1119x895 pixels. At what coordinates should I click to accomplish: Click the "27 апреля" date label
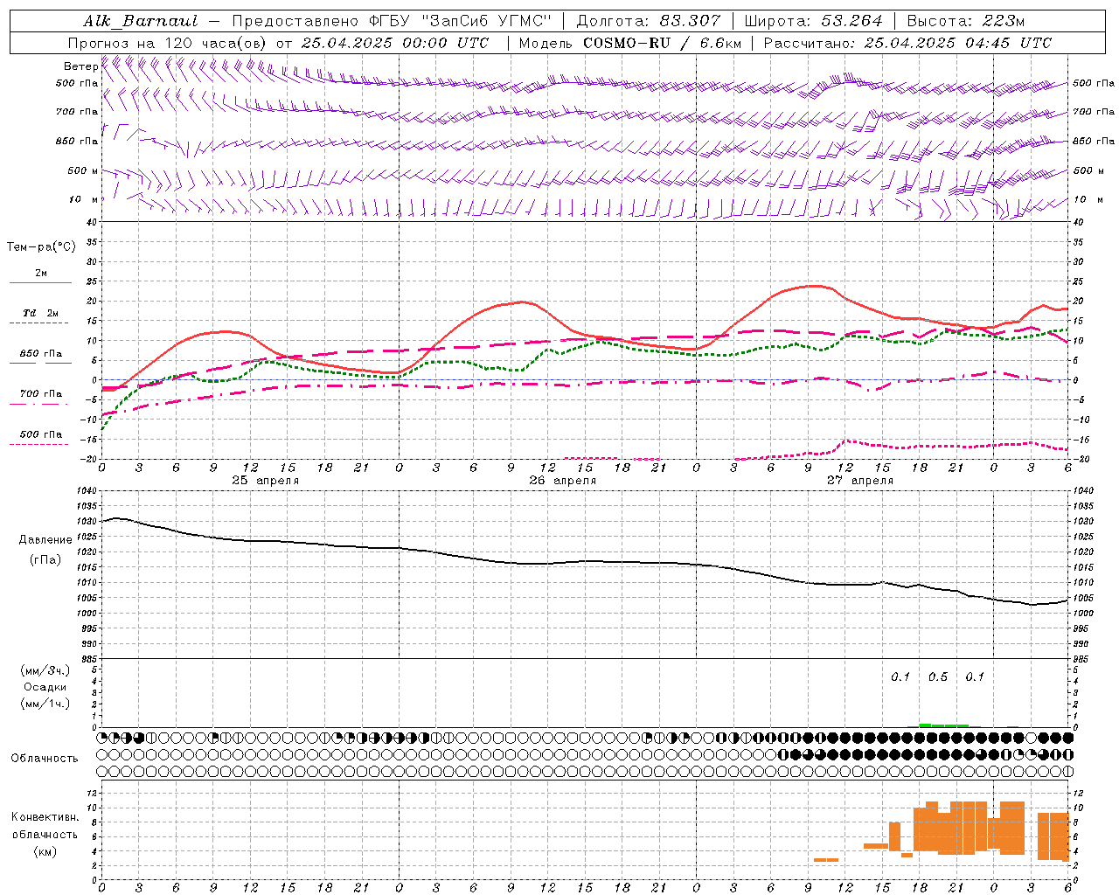(x=859, y=481)
